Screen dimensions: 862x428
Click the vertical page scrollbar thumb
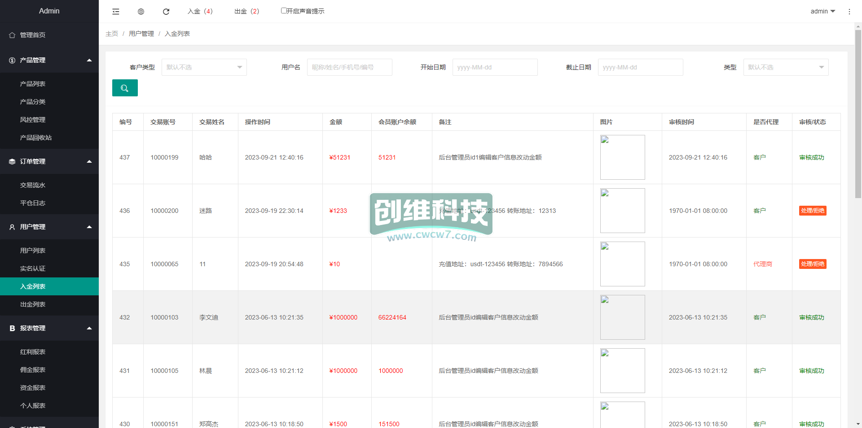click(x=858, y=114)
